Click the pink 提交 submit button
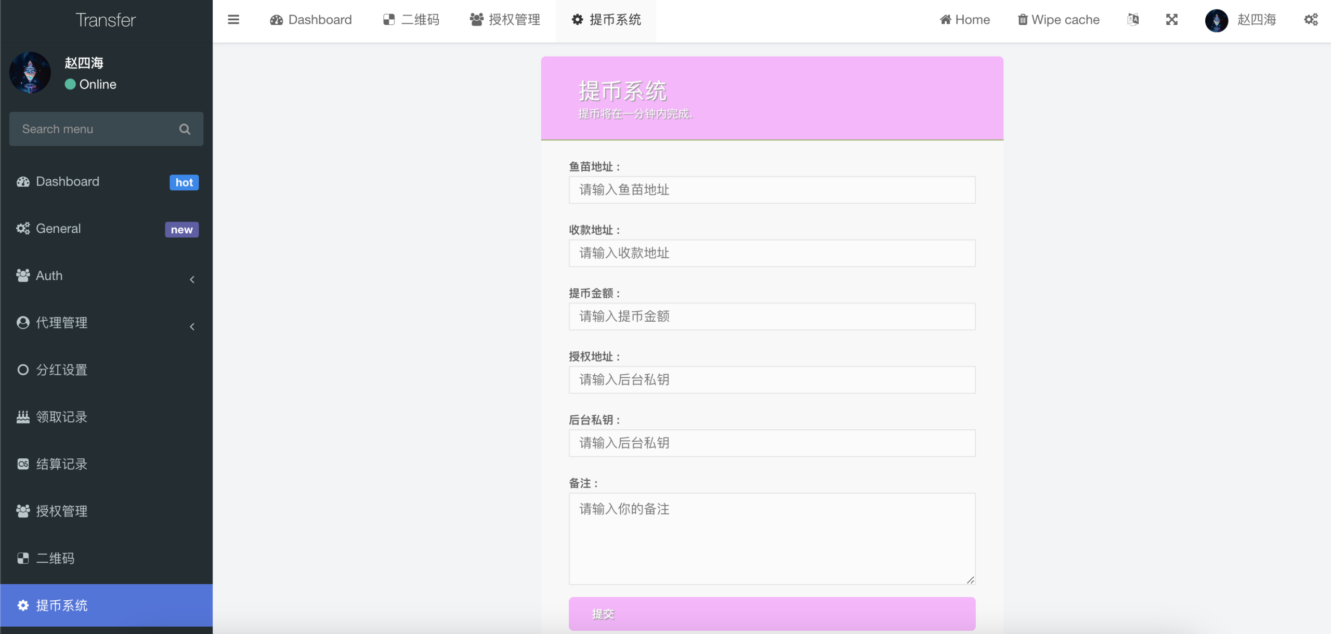Screen dimensions: 1331x634 tap(772, 614)
